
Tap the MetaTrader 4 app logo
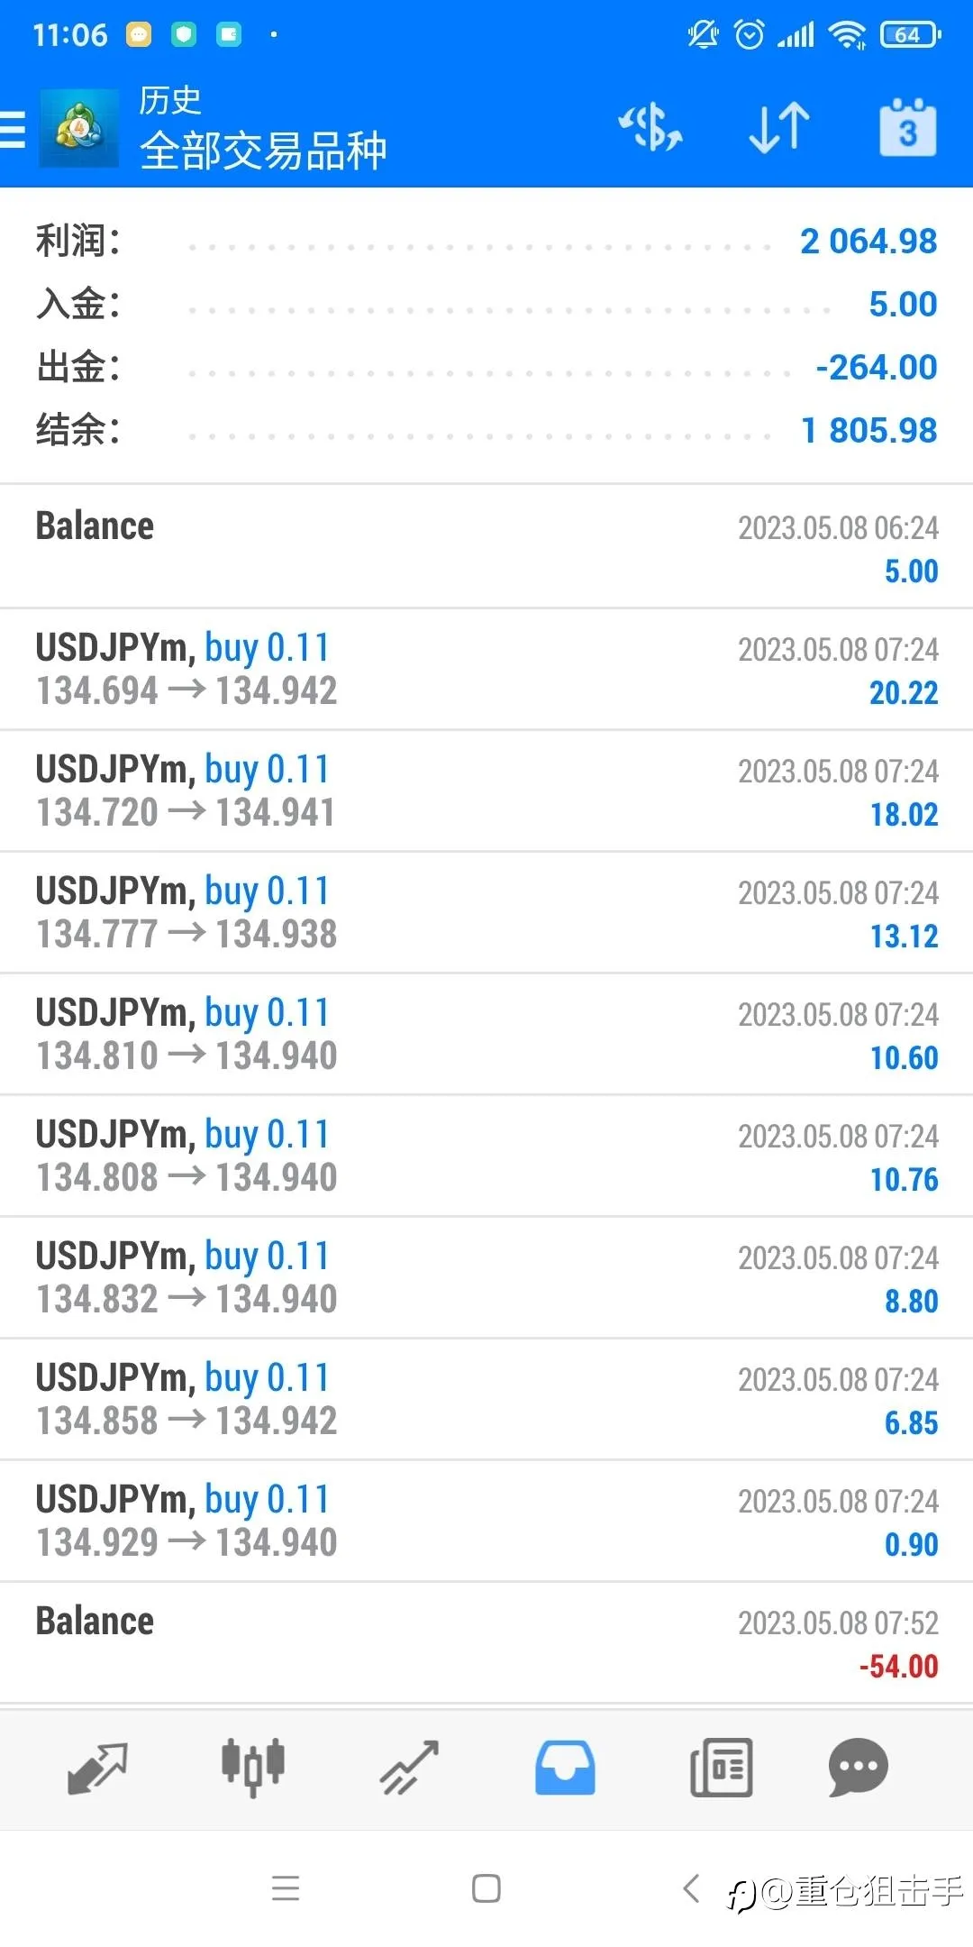[79, 128]
